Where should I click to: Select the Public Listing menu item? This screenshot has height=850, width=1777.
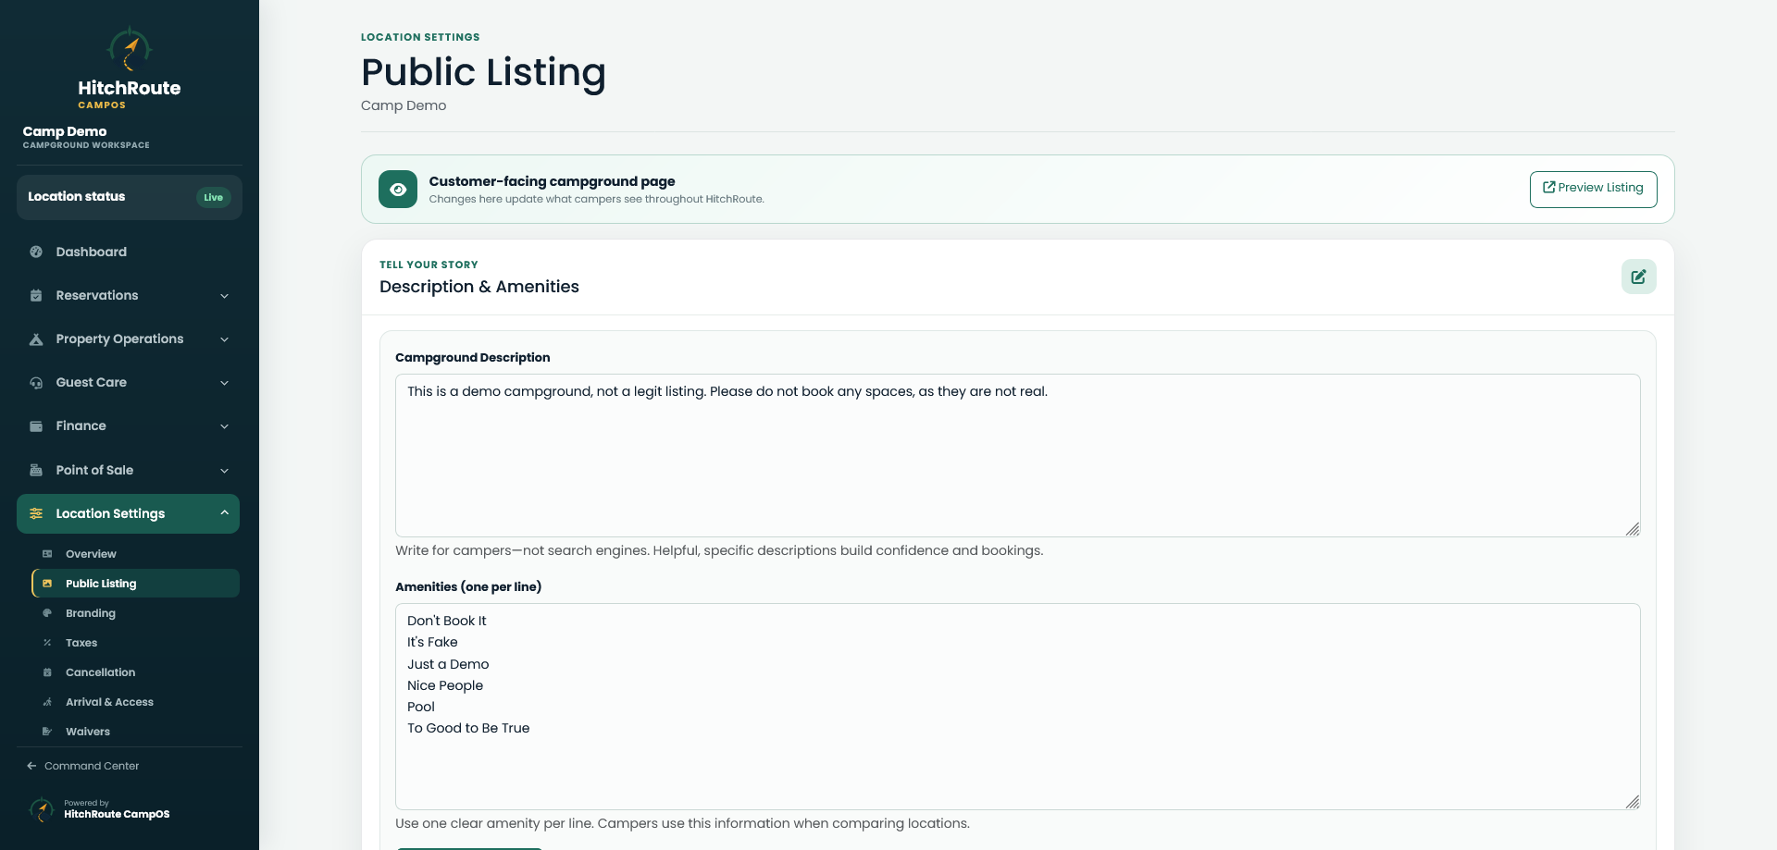pyautogui.click(x=136, y=584)
